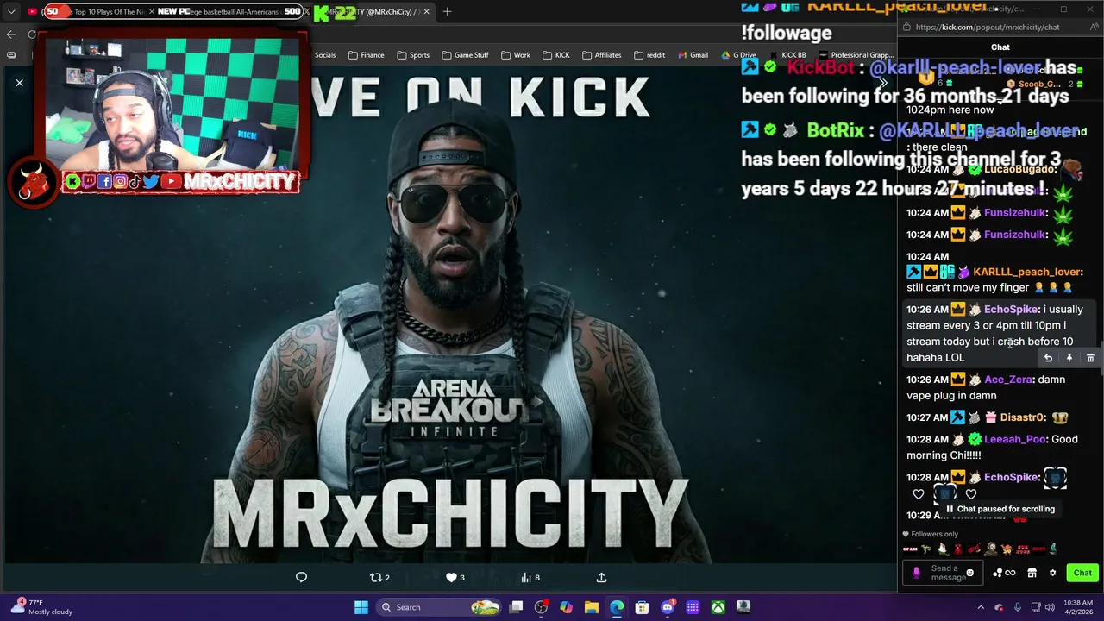Viewport: 1104px width, 621px height.
Task: Open the emoji picker in chat input
Action: tap(969, 573)
